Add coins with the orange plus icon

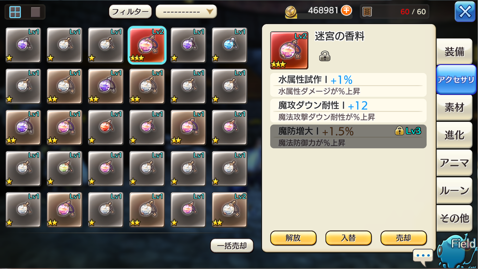point(346,10)
